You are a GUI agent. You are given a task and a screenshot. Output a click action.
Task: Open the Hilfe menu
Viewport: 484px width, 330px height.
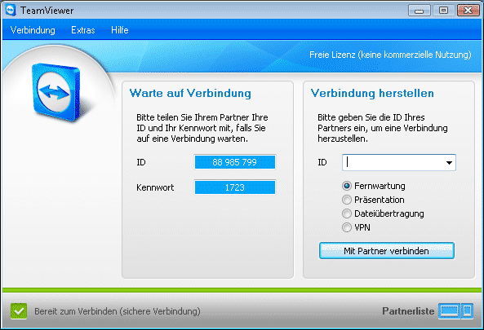(120, 30)
